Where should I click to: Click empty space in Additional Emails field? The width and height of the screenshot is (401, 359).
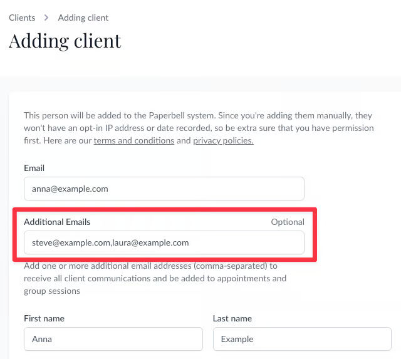[x=251, y=242]
